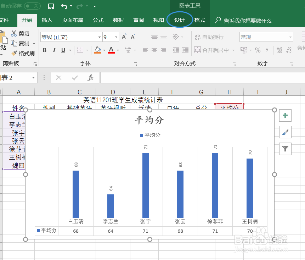Expand the number format 常规 dropdown
Screen dimensions: 305x260
pyautogui.click(x=290, y=37)
